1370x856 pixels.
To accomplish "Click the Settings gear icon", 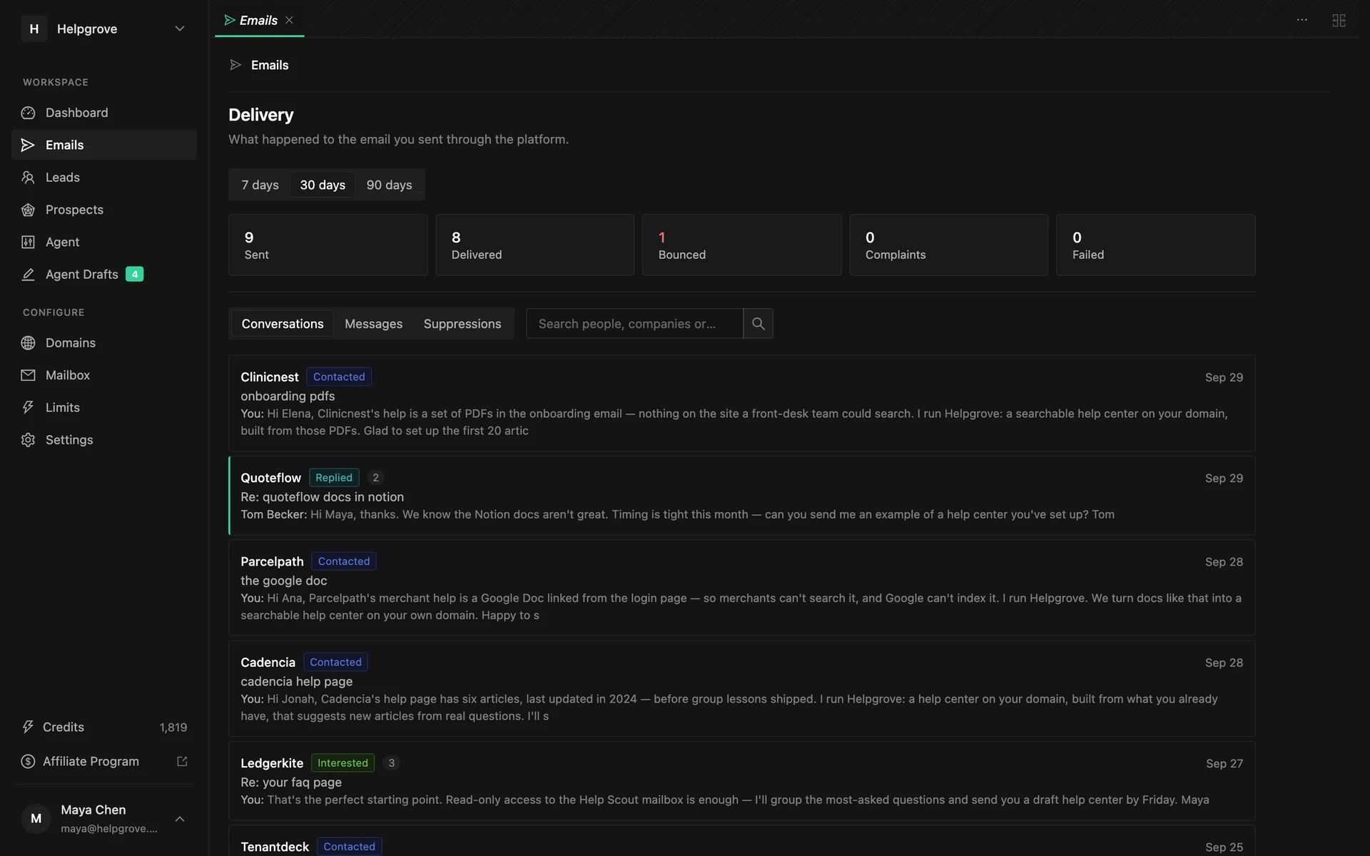I will click(28, 439).
